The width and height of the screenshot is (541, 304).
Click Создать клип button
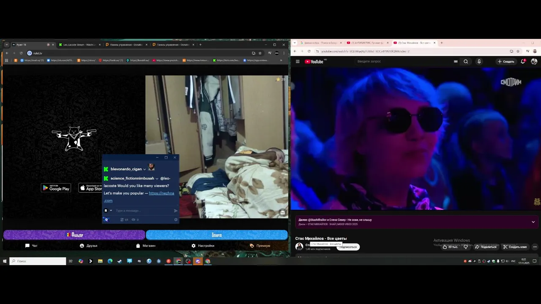(515, 247)
